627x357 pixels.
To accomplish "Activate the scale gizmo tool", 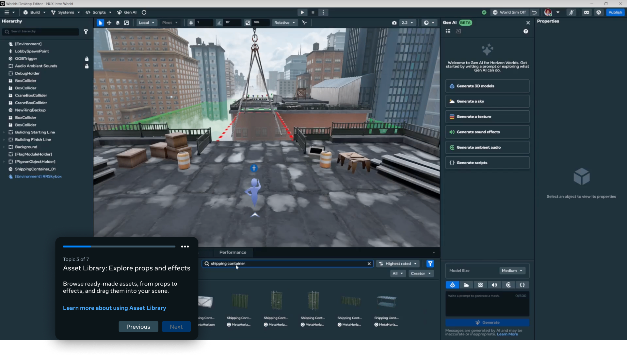I will coord(126,23).
